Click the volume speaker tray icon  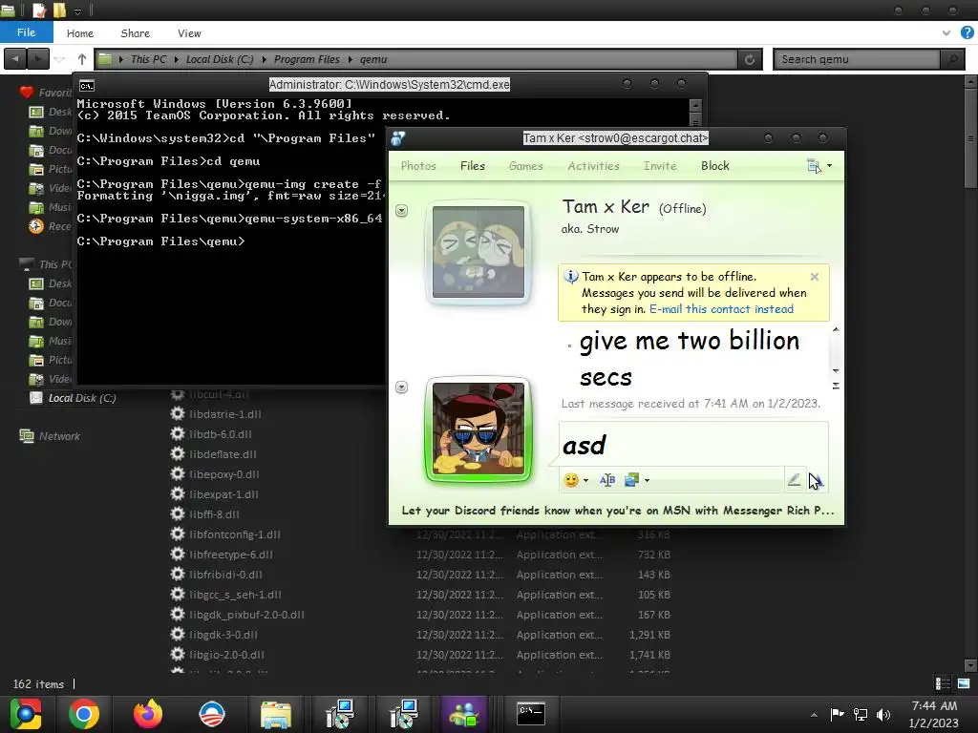click(883, 714)
